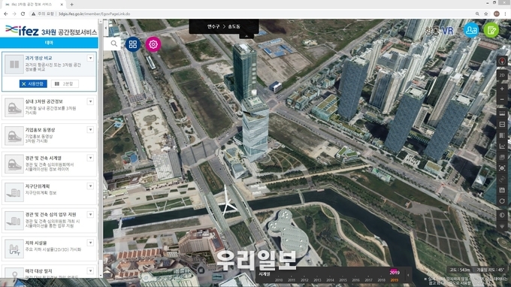The image size is (511, 287).
Task: Expand the location breadcrumb panel arrow
Action: point(246,36)
